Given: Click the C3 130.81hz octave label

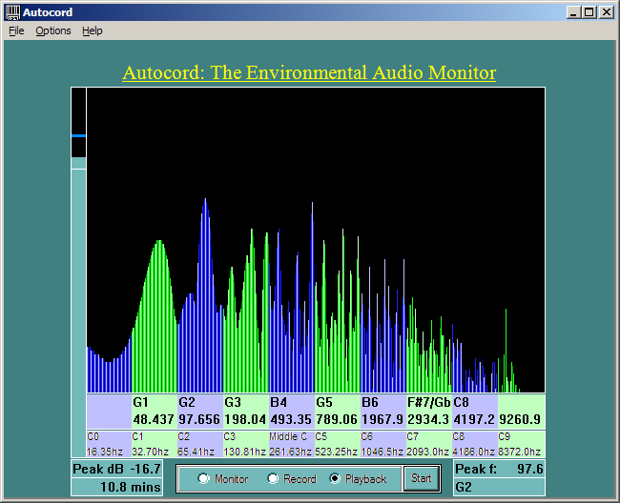Looking at the screenshot, I should click(246, 444).
